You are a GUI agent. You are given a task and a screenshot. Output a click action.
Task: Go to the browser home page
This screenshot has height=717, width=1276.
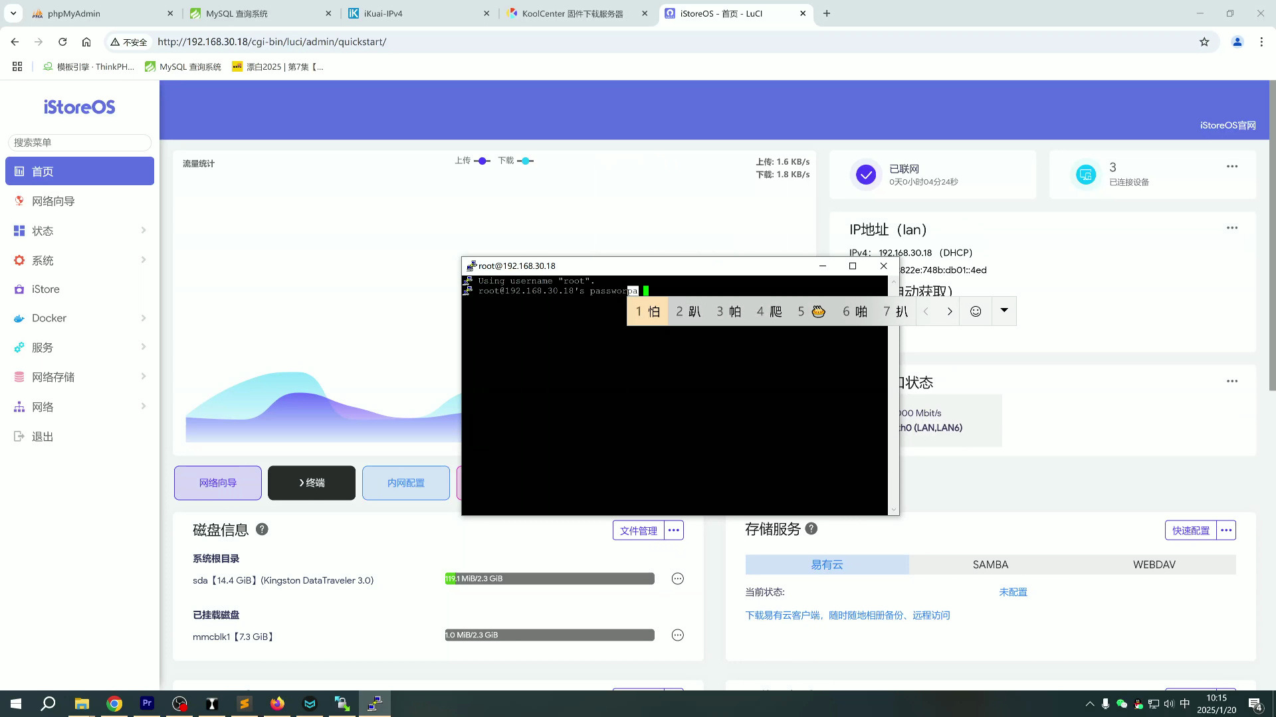pyautogui.click(x=86, y=42)
